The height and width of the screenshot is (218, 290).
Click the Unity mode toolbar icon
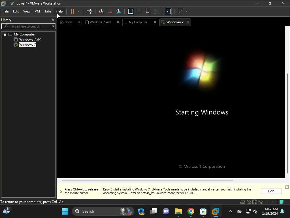(156, 11)
